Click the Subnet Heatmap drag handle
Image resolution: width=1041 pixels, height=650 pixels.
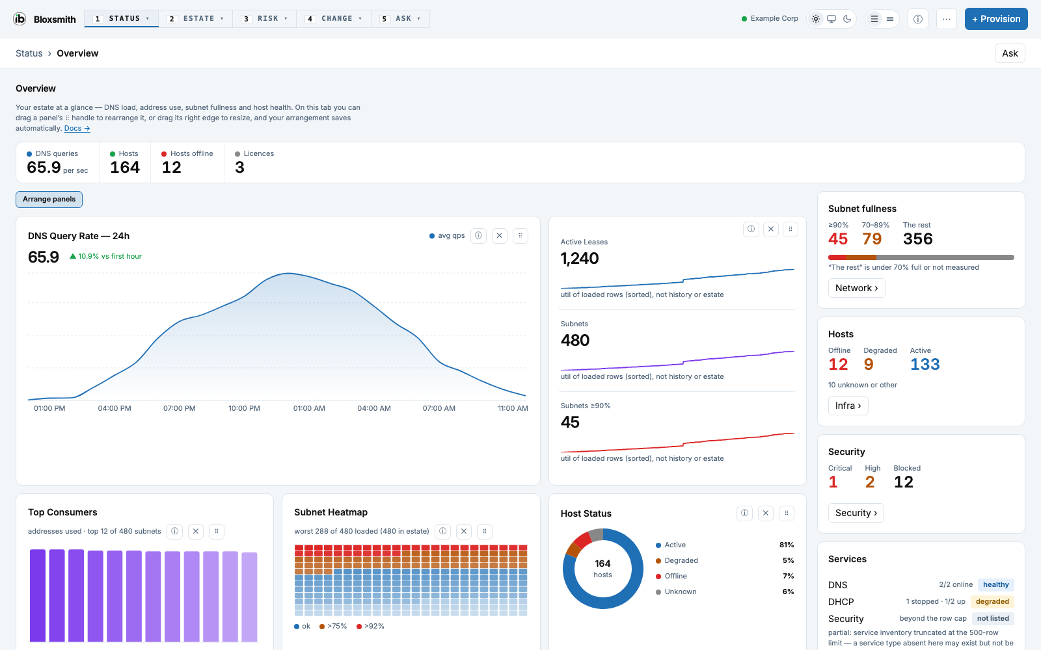click(485, 531)
